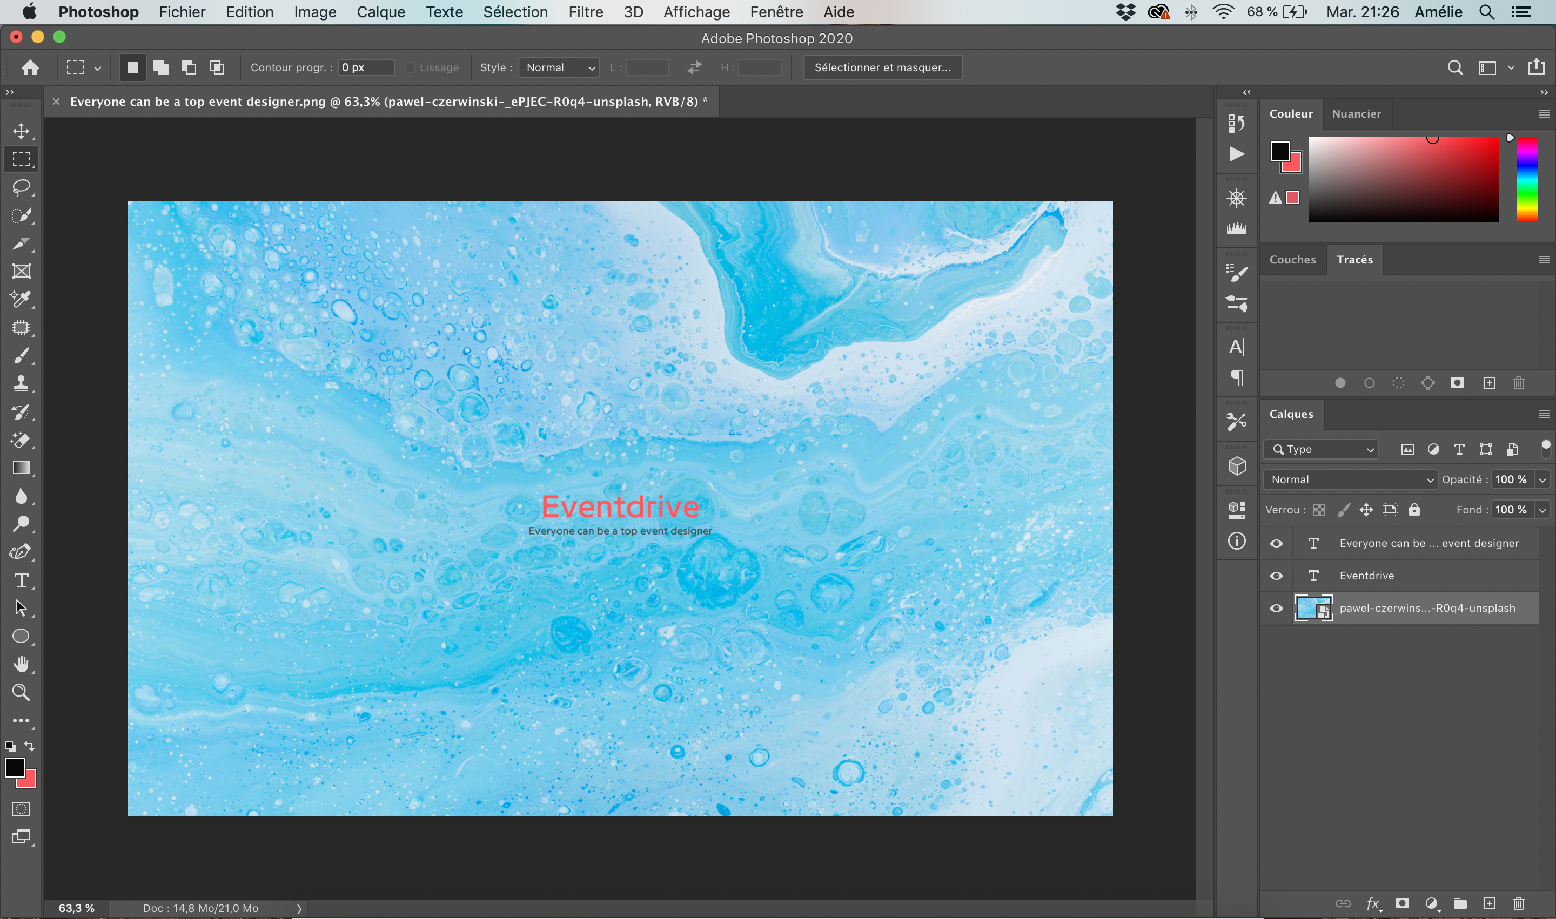Hide the pawel-czerwinski image layer
The width and height of the screenshot is (1556, 919).
pyautogui.click(x=1276, y=608)
